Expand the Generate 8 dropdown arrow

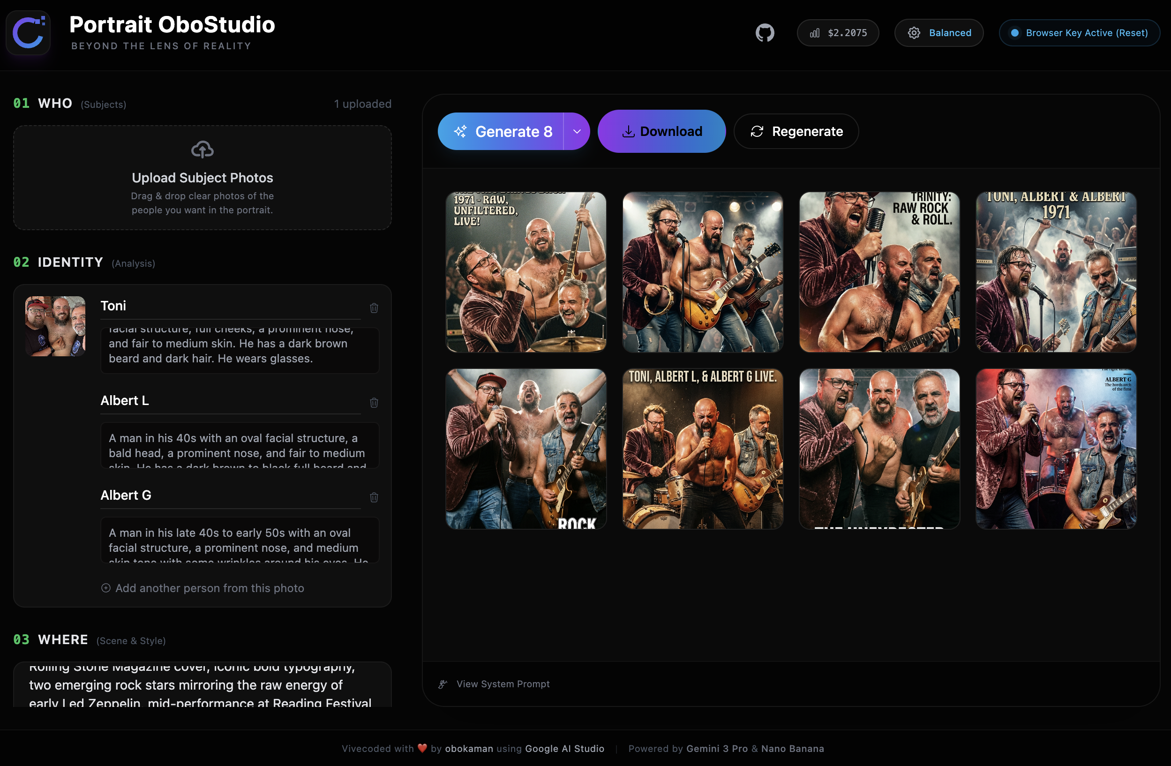(x=577, y=131)
